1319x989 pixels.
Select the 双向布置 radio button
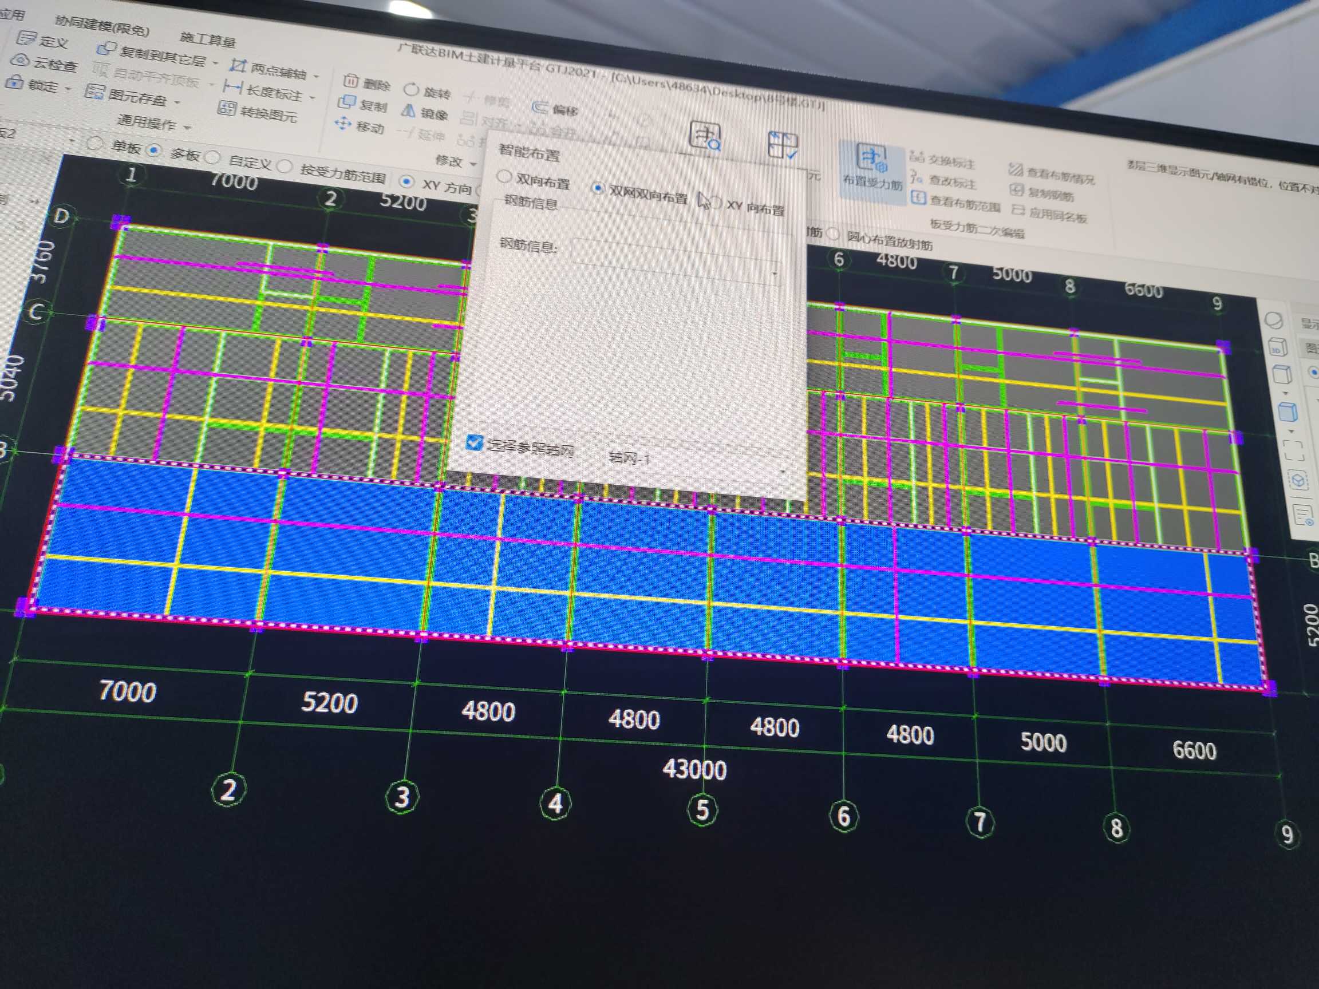point(504,176)
